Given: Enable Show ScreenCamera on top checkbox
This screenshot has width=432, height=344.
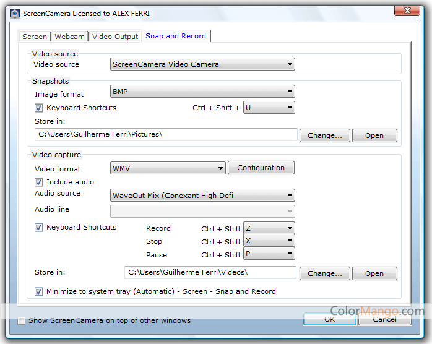Looking at the screenshot, I should point(22,320).
